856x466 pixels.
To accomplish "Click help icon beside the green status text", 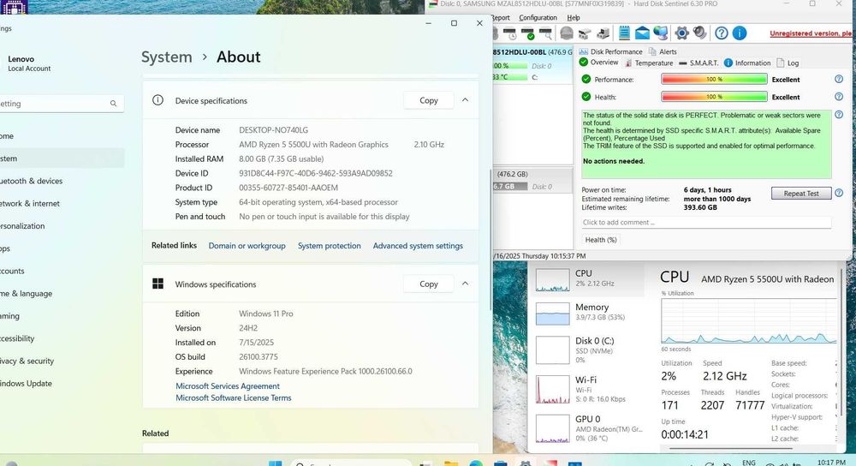I will coord(839,115).
